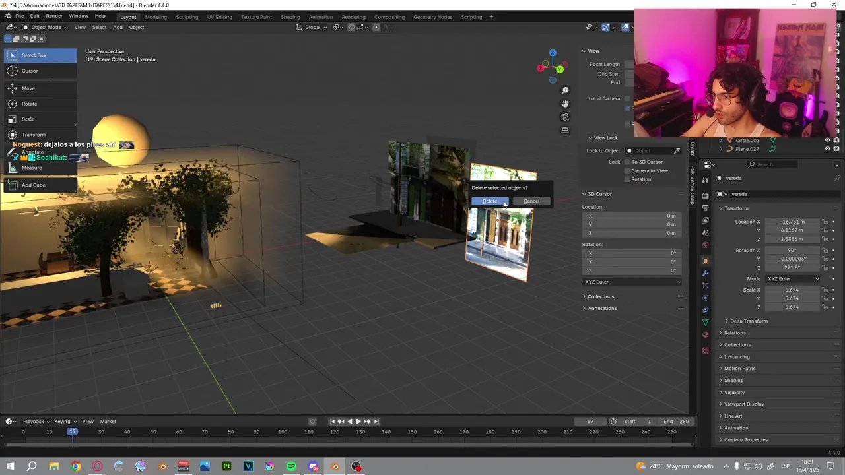Expand Visibility panel
Image resolution: width=845 pixels, height=475 pixels.
734,393
